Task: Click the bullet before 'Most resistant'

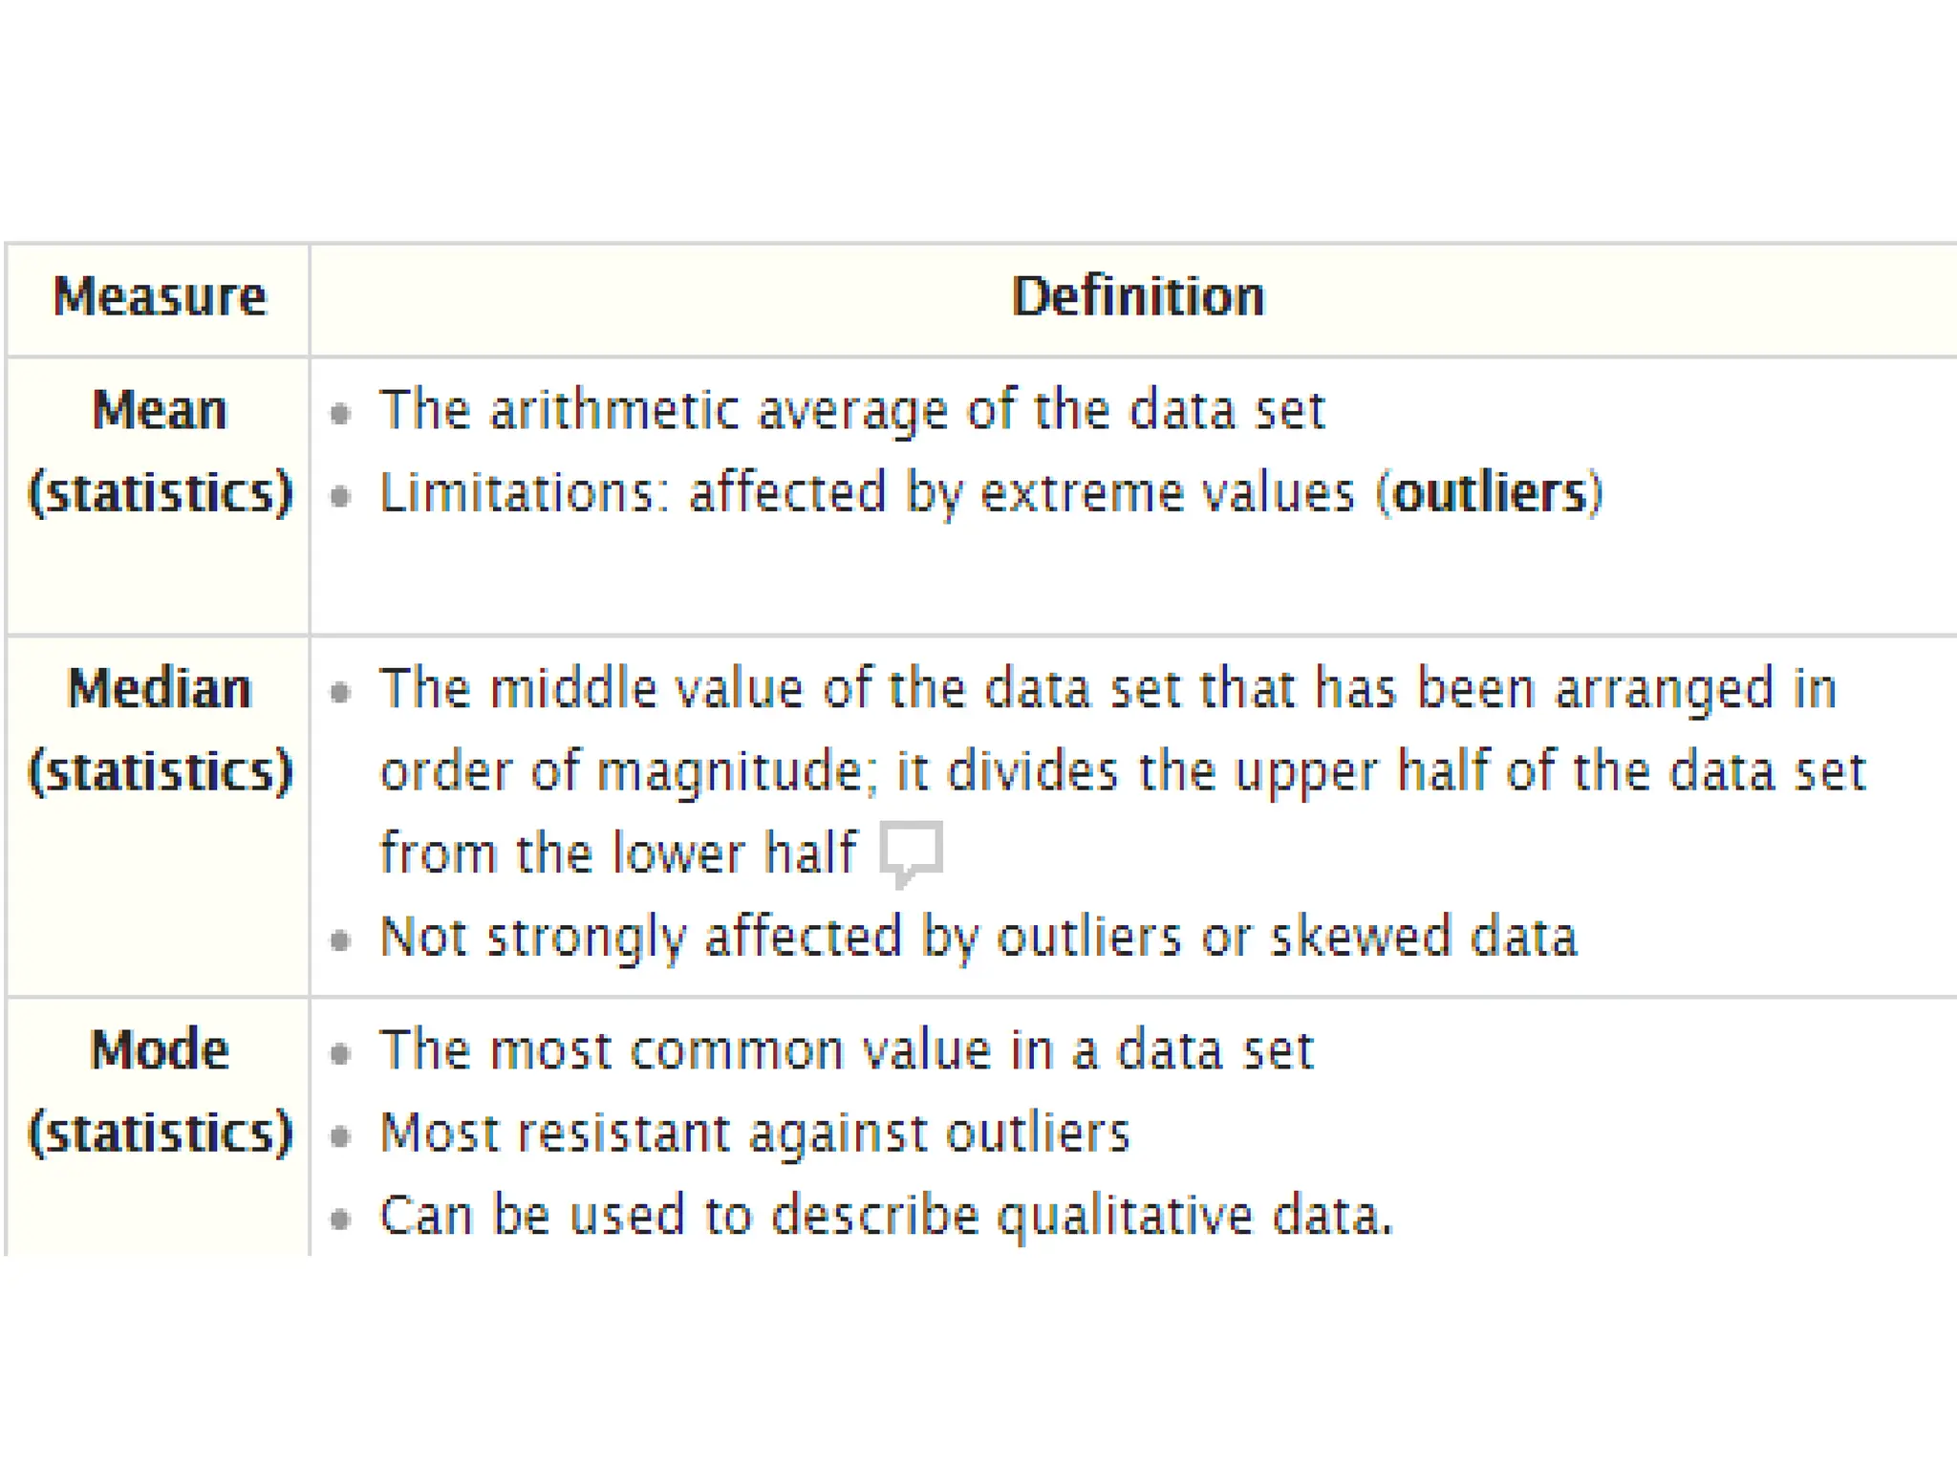Action: (340, 1136)
